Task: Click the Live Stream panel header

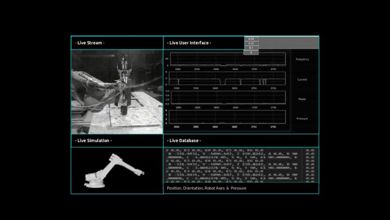Action: tap(90, 43)
